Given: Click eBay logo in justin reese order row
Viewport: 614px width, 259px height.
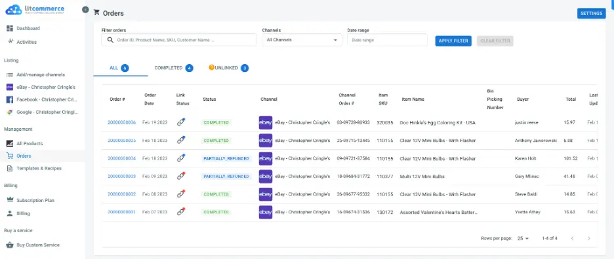Looking at the screenshot, I should (266, 123).
